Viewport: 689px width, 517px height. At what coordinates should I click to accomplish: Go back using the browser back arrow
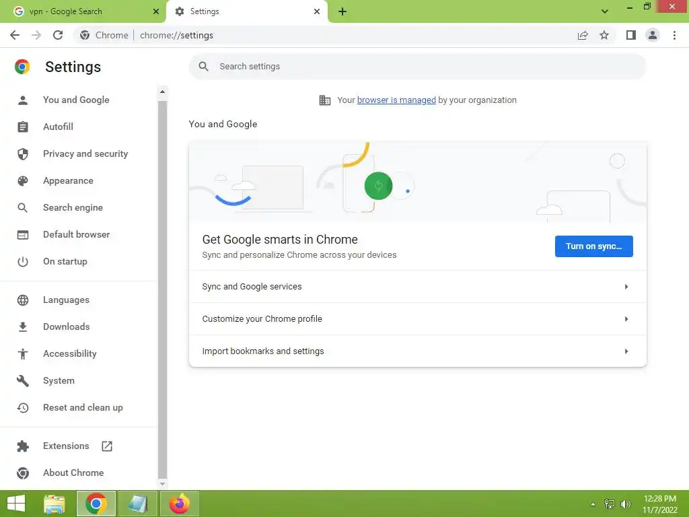(15, 35)
